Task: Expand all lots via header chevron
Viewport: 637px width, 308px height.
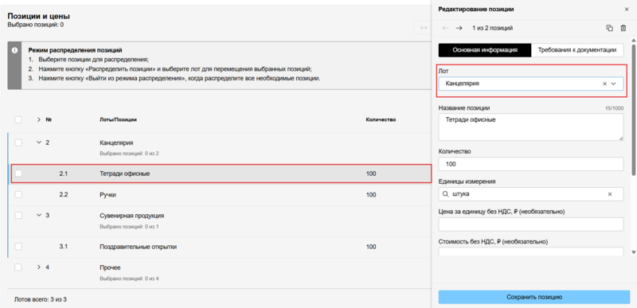Action: (39, 119)
